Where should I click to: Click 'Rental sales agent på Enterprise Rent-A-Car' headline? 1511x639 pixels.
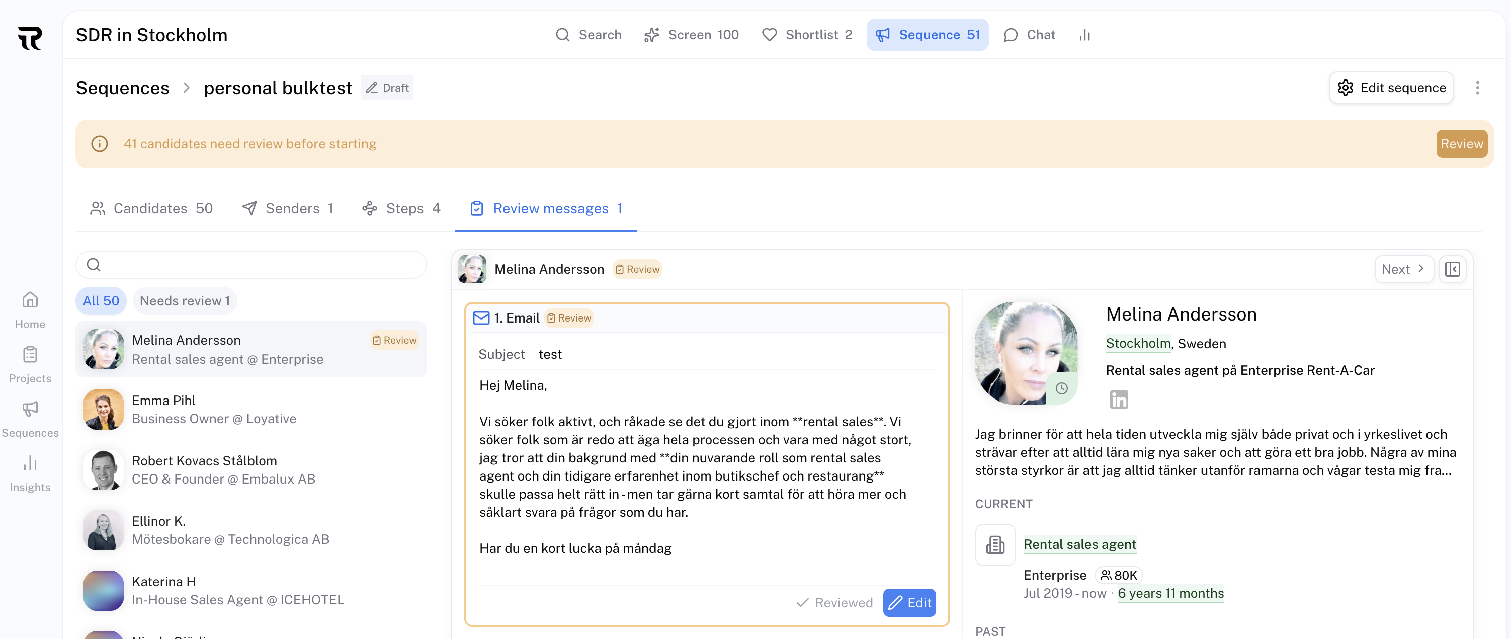coord(1240,371)
